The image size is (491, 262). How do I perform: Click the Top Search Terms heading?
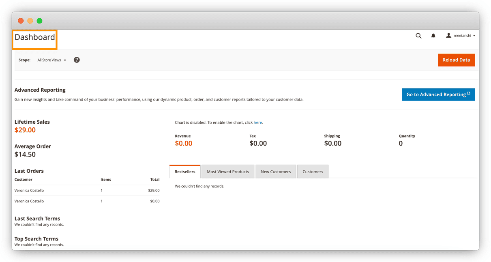click(x=36, y=239)
